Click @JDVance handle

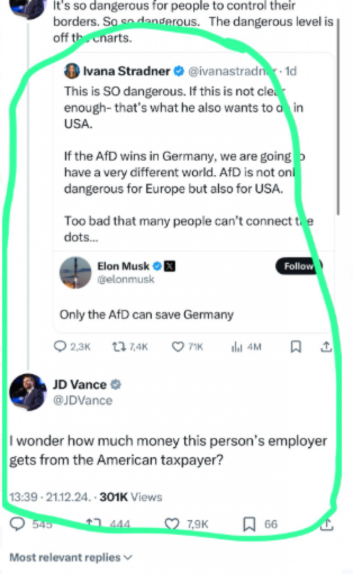coord(82,400)
